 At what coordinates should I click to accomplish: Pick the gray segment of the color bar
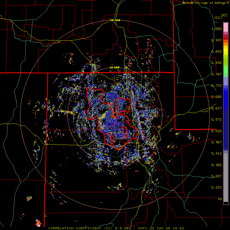(x=226, y=178)
